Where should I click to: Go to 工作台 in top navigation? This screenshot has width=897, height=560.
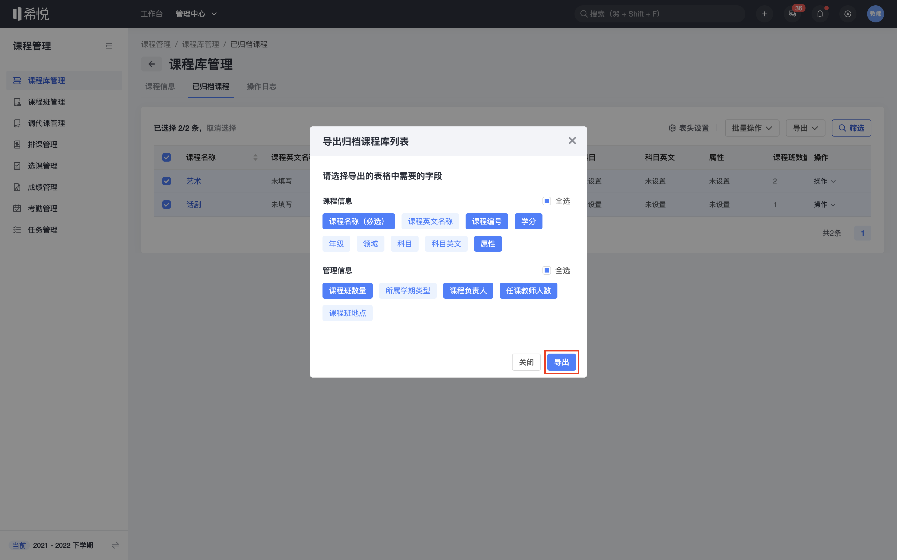tap(151, 14)
